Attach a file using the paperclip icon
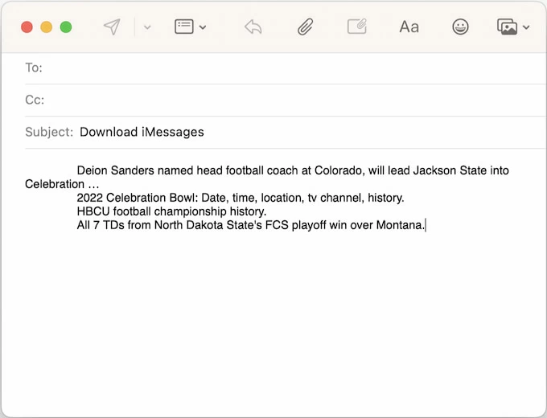This screenshot has height=418, width=547. click(305, 27)
